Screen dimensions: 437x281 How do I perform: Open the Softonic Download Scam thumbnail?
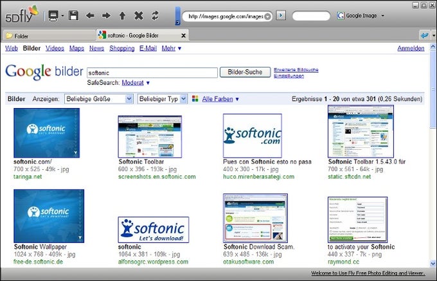coord(255,218)
